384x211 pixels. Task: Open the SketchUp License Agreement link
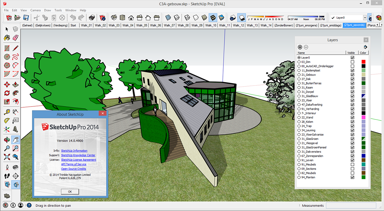[x=78, y=159]
